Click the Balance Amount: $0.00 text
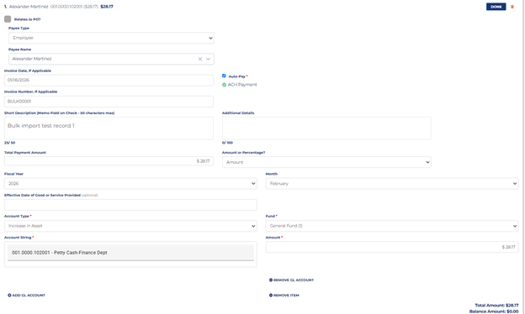The width and height of the screenshot is (525, 314). tap(494, 311)
